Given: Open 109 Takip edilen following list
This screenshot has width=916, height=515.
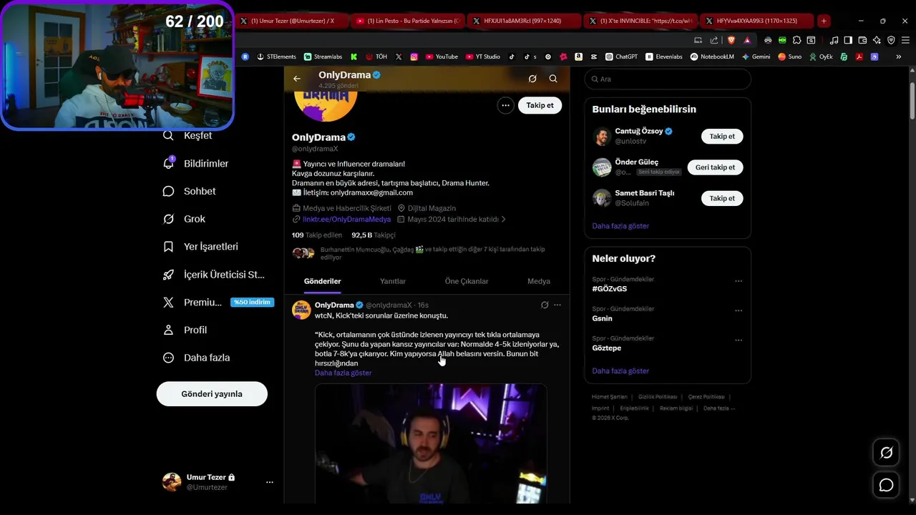Looking at the screenshot, I should point(318,235).
